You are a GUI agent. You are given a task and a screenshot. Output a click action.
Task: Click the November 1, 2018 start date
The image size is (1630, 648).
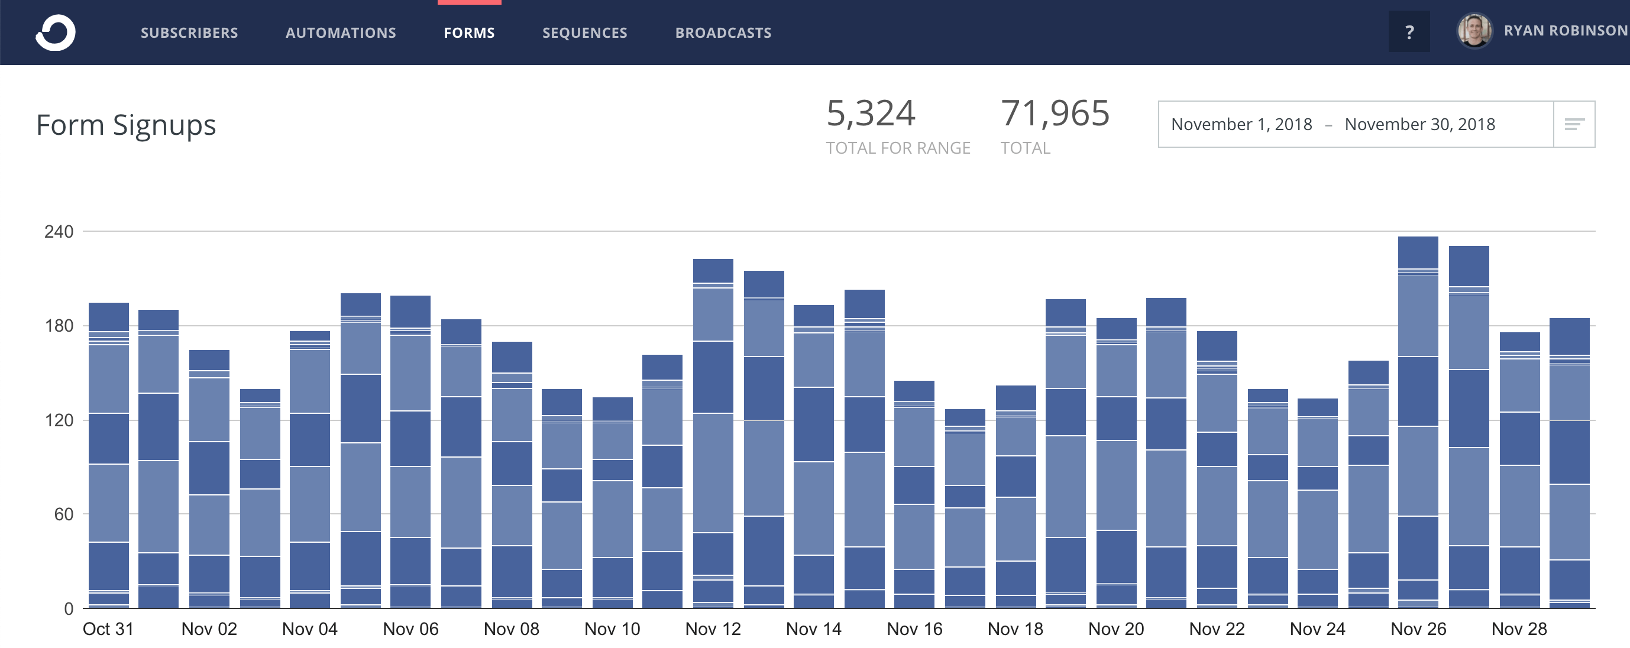click(x=1241, y=124)
